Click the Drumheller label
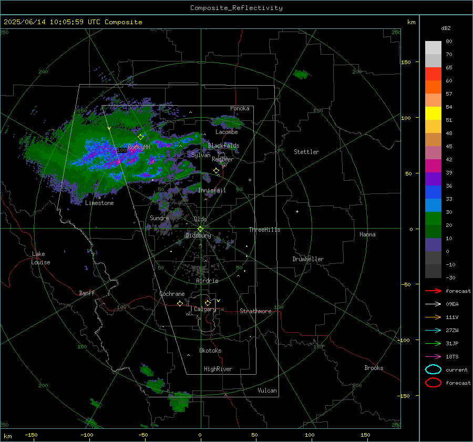 coord(308,259)
